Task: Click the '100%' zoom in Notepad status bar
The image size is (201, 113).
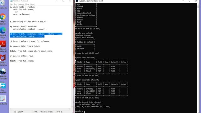Action: click(x=35, y=112)
